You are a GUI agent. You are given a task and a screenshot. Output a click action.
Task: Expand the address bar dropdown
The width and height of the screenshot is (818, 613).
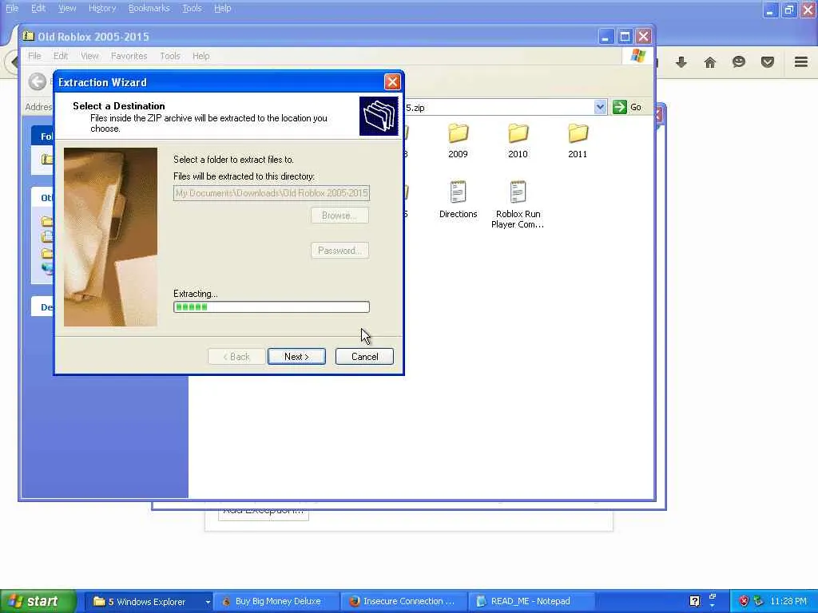coord(600,107)
